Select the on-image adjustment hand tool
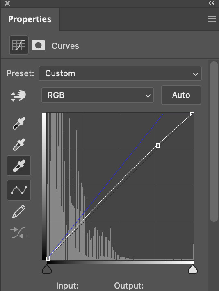 tap(18, 96)
